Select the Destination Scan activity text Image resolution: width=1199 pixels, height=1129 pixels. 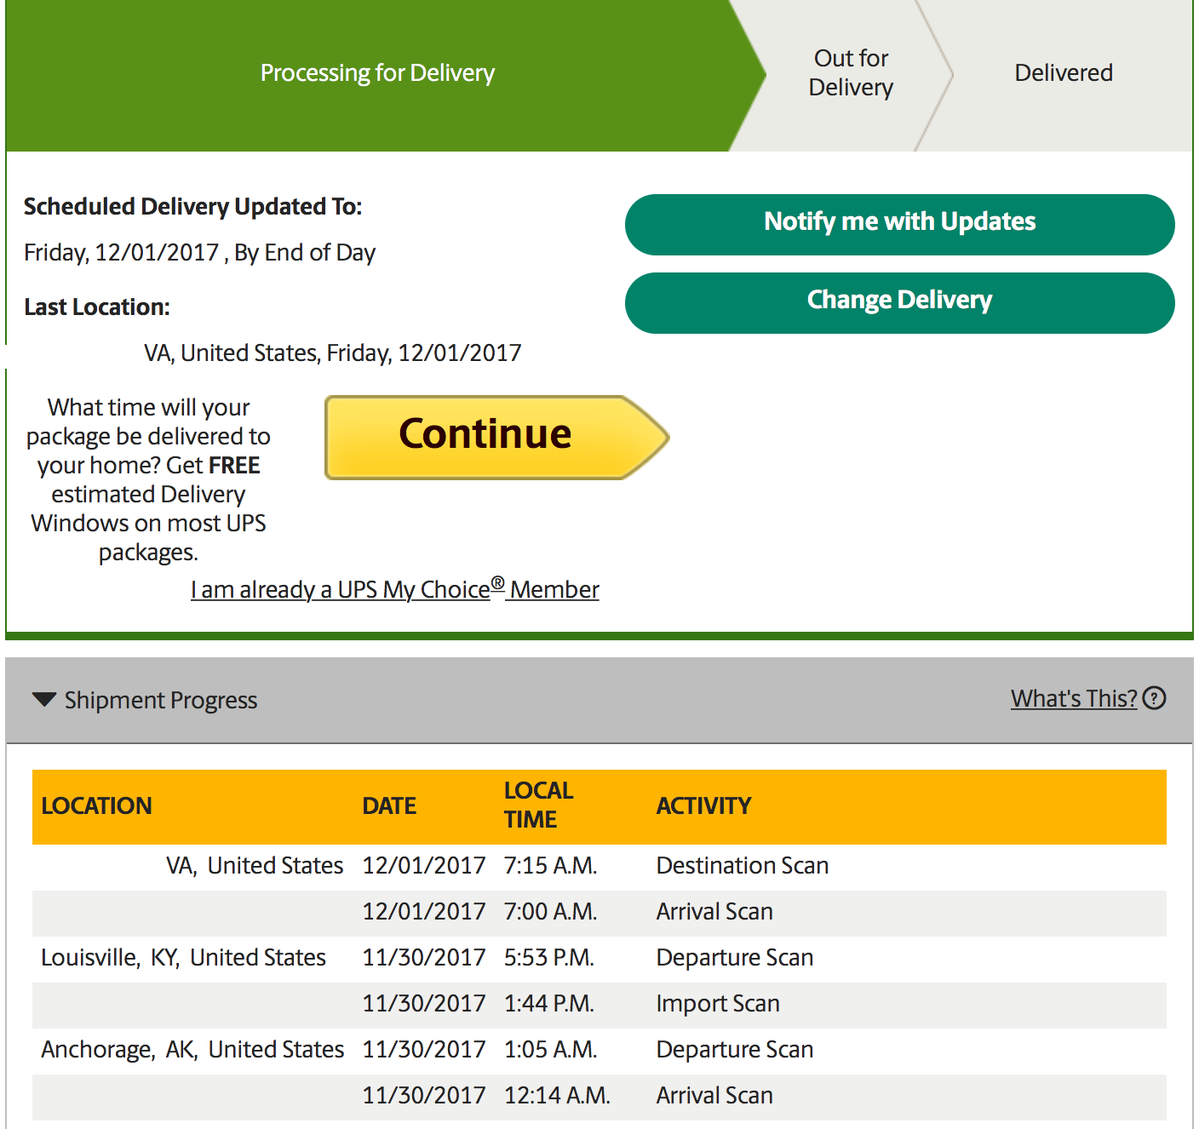[743, 866]
